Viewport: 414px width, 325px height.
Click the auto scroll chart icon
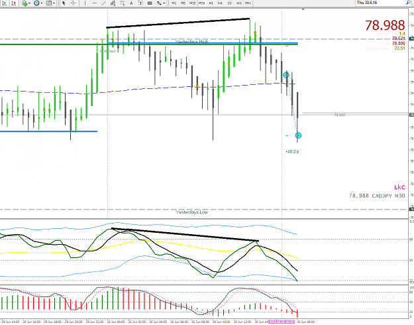pyautogui.click(x=5, y=3)
